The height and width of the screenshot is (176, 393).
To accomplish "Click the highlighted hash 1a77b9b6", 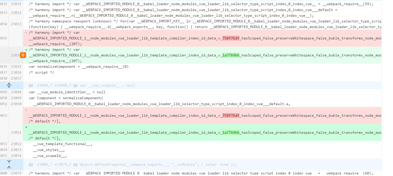I will pyautogui.click(x=230, y=55).
